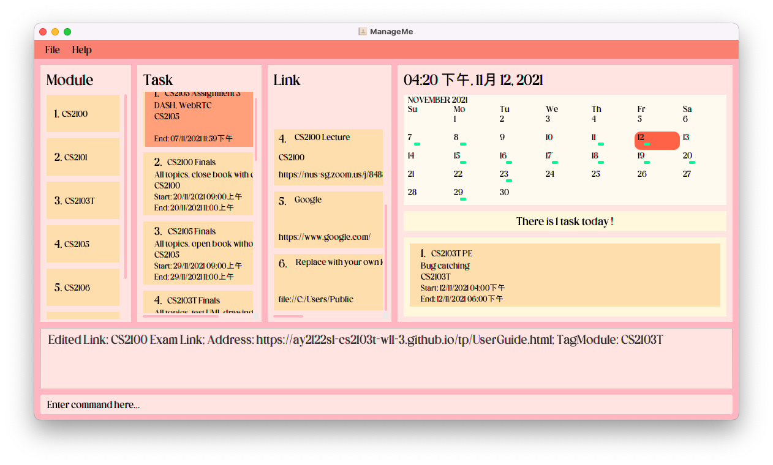
Task: Select November 15 in calendar
Action: point(457,156)
